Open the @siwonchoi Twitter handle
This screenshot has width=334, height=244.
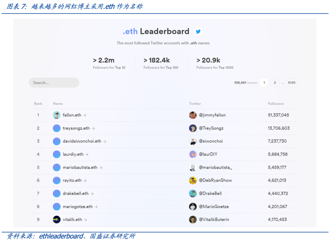point(211,141)
